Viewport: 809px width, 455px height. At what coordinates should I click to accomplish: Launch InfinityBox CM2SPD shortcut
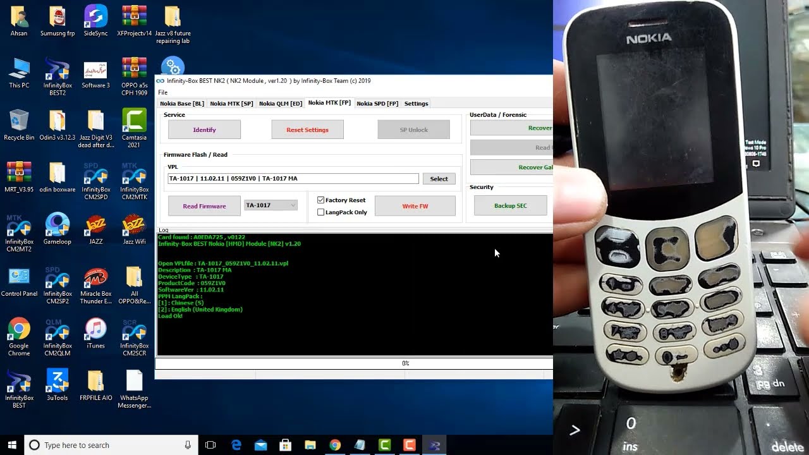[x=95, y=180]
